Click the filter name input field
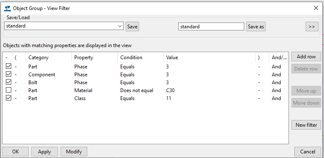The image size is (324, 158). tap(211, 27)
